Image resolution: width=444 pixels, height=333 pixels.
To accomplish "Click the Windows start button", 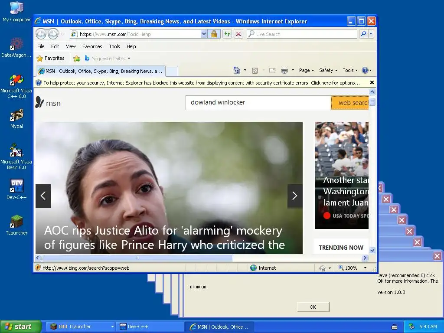I will point(20,327).
